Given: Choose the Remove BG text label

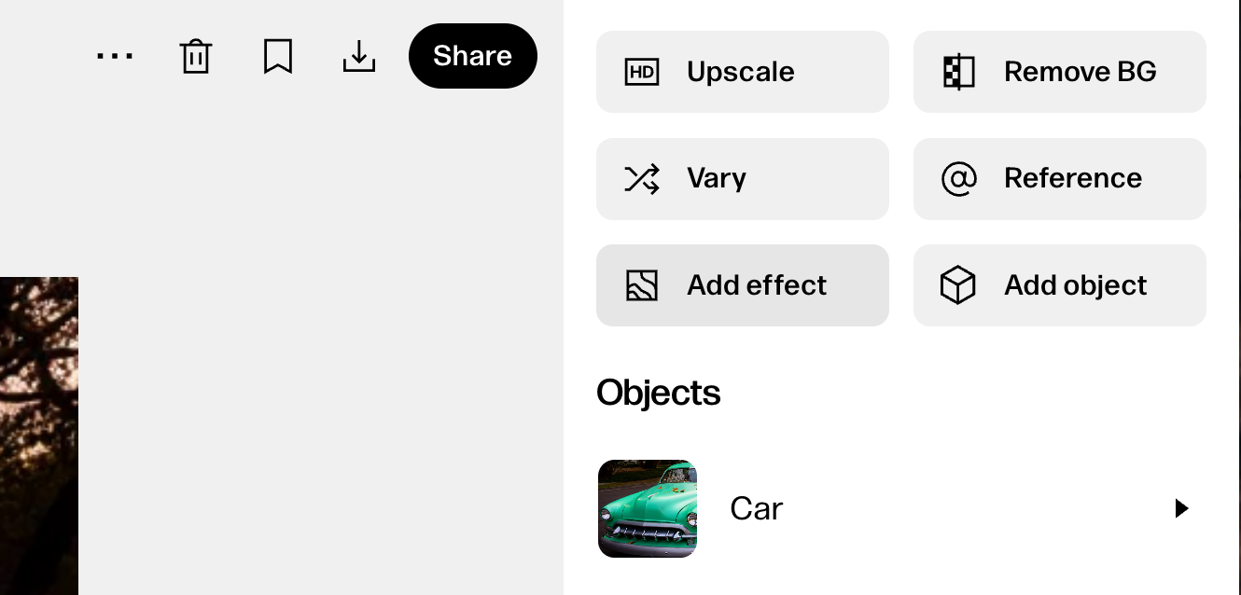Looking at the screenshot, I should [1080, 72].
